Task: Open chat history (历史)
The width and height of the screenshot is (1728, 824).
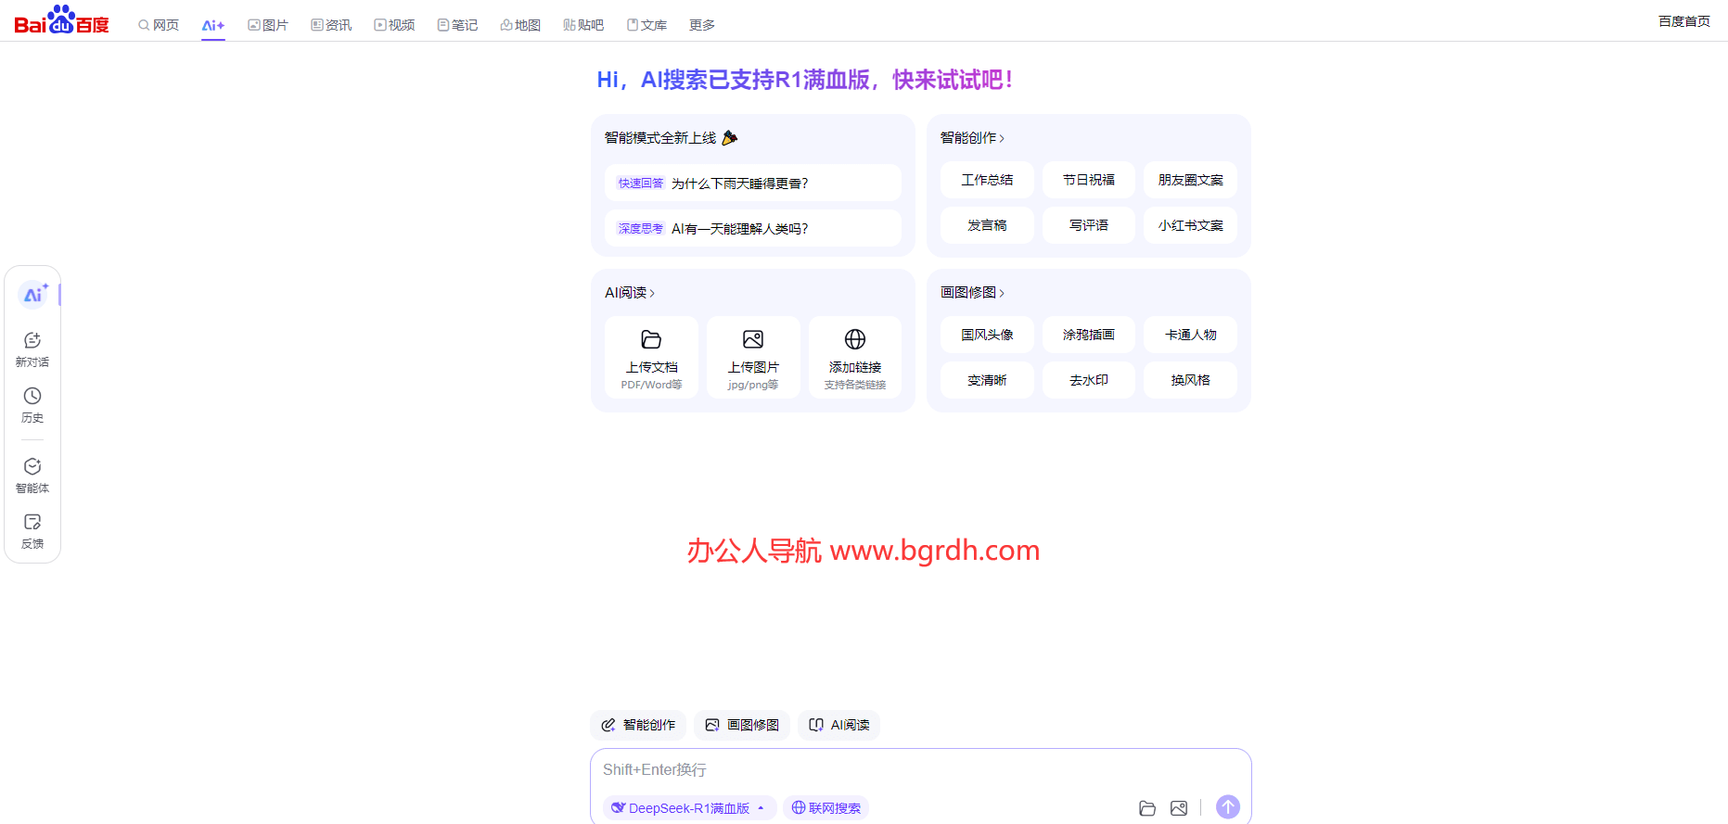Action: [x=32, y=405]
